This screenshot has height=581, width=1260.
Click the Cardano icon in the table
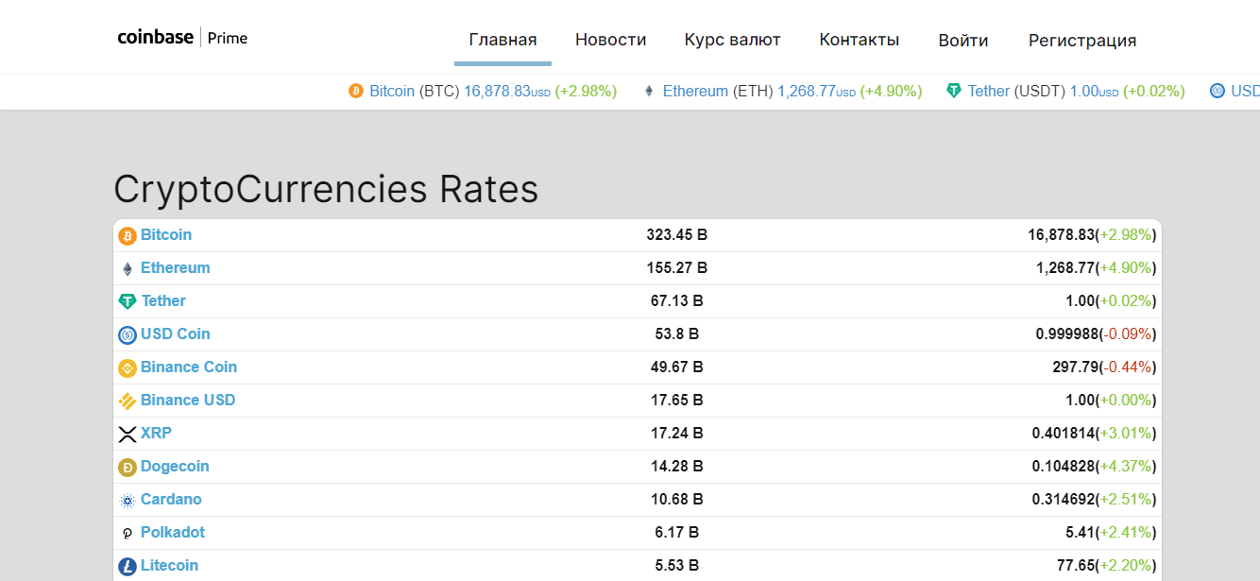(128, 500)
